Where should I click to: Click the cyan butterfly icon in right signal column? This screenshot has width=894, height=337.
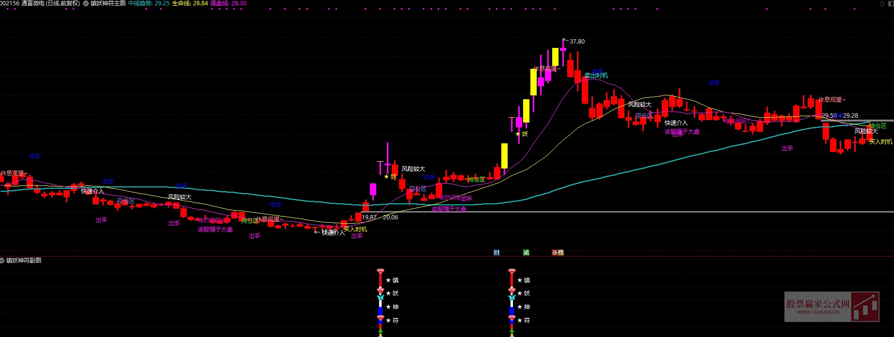coord(512,297)
